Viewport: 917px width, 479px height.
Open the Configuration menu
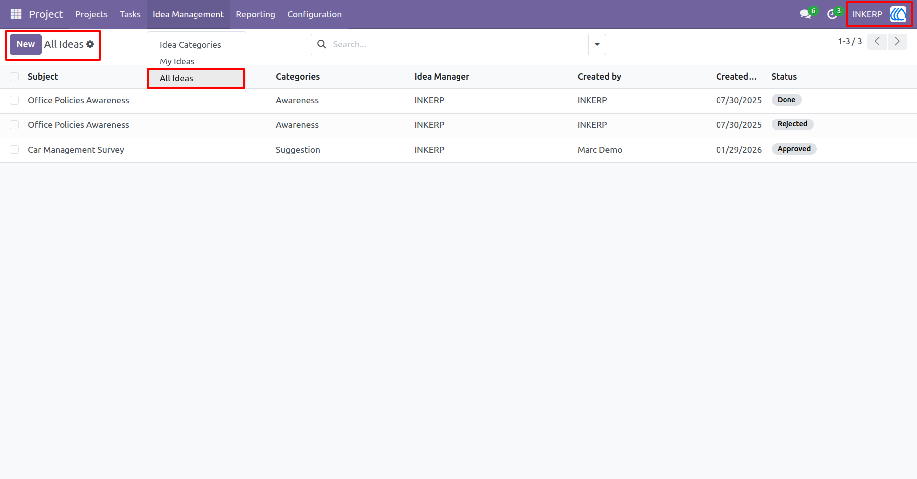pos(315,14)
